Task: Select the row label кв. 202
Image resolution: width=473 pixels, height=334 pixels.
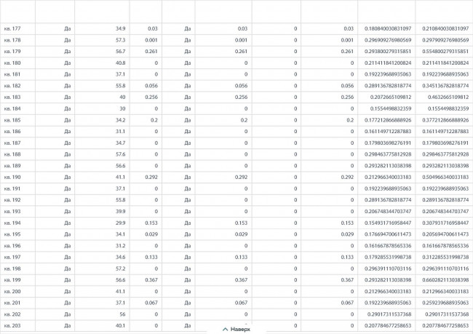Action: coord(12,314)
